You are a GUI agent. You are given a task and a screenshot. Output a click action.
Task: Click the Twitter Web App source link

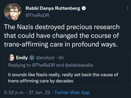pyautogui.click(x=72, y=93)
